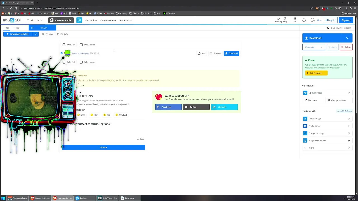Expand the Download selected dropdown arrow
Screen dimensions: 358x201
tap(36, 34)
